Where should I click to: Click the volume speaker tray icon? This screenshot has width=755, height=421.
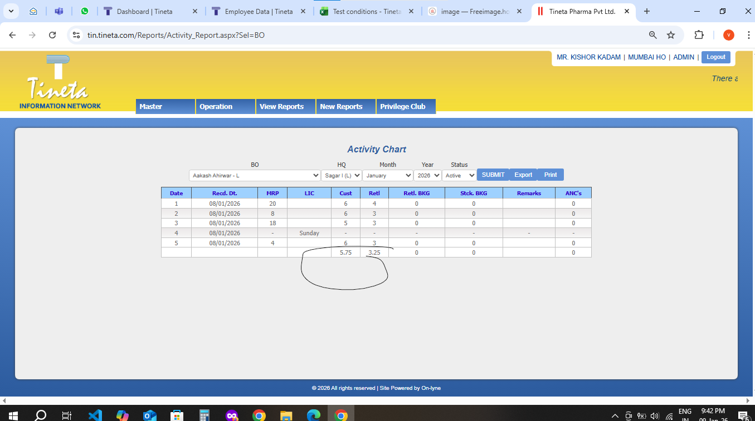pos(655,415)
